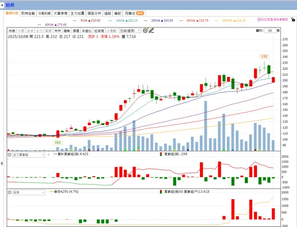The height and width of the screenshot is (227, 297).
Task: Toggle the 分價量 button
Action: click(111, 30)
